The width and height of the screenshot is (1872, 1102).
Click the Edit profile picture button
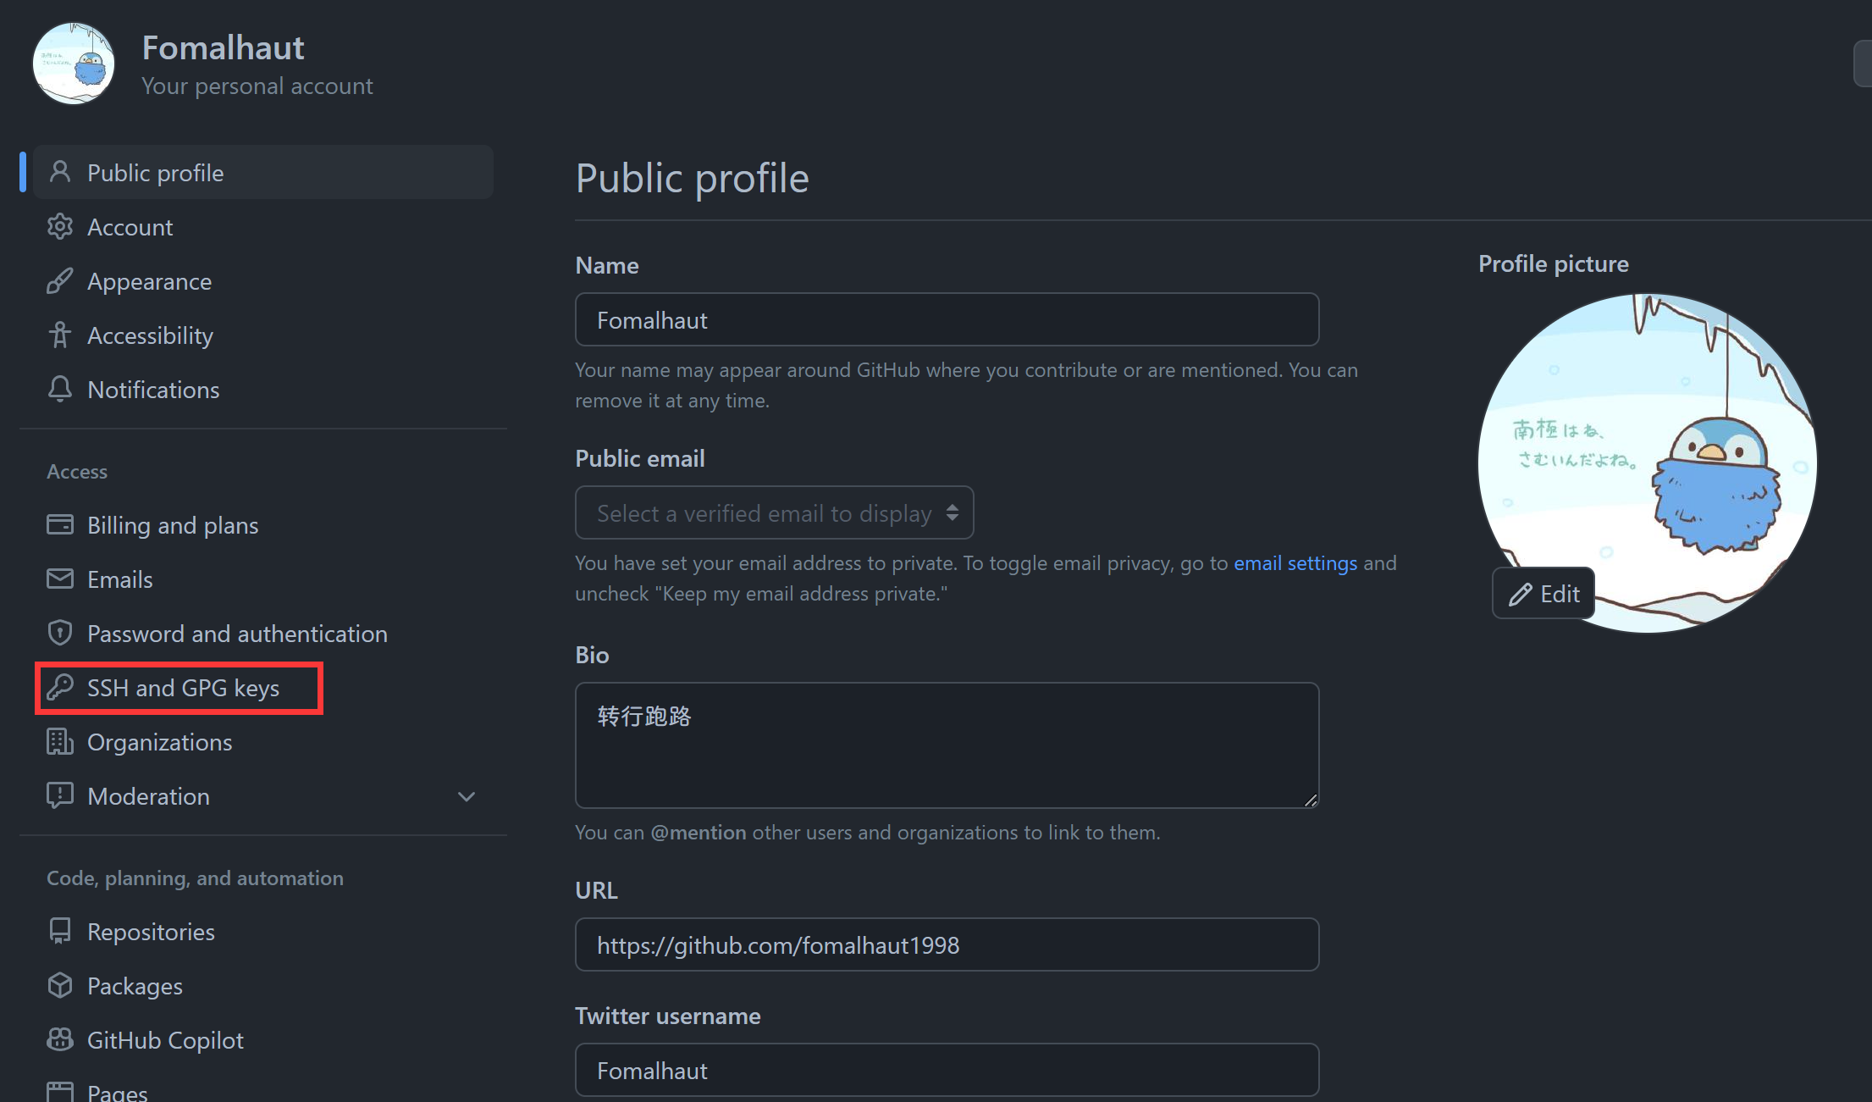1543,594
